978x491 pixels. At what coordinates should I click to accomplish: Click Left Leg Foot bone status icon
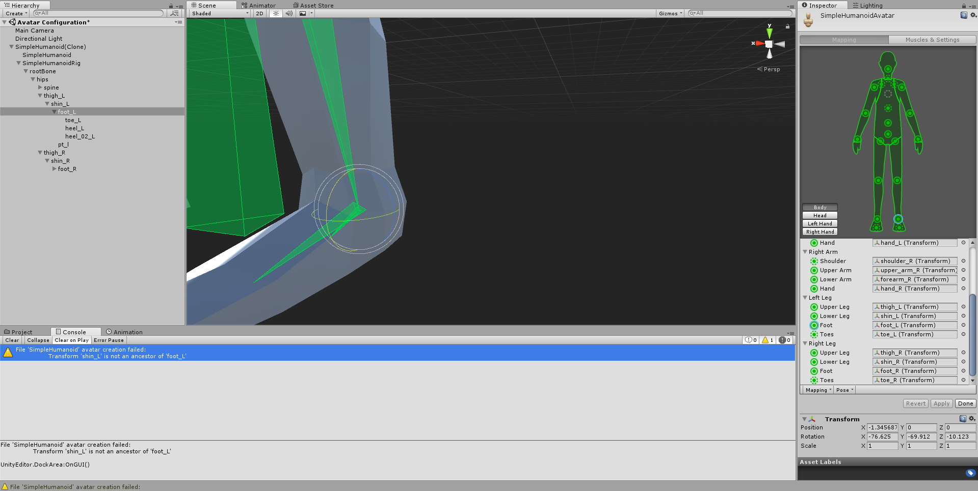click(814, 325)
